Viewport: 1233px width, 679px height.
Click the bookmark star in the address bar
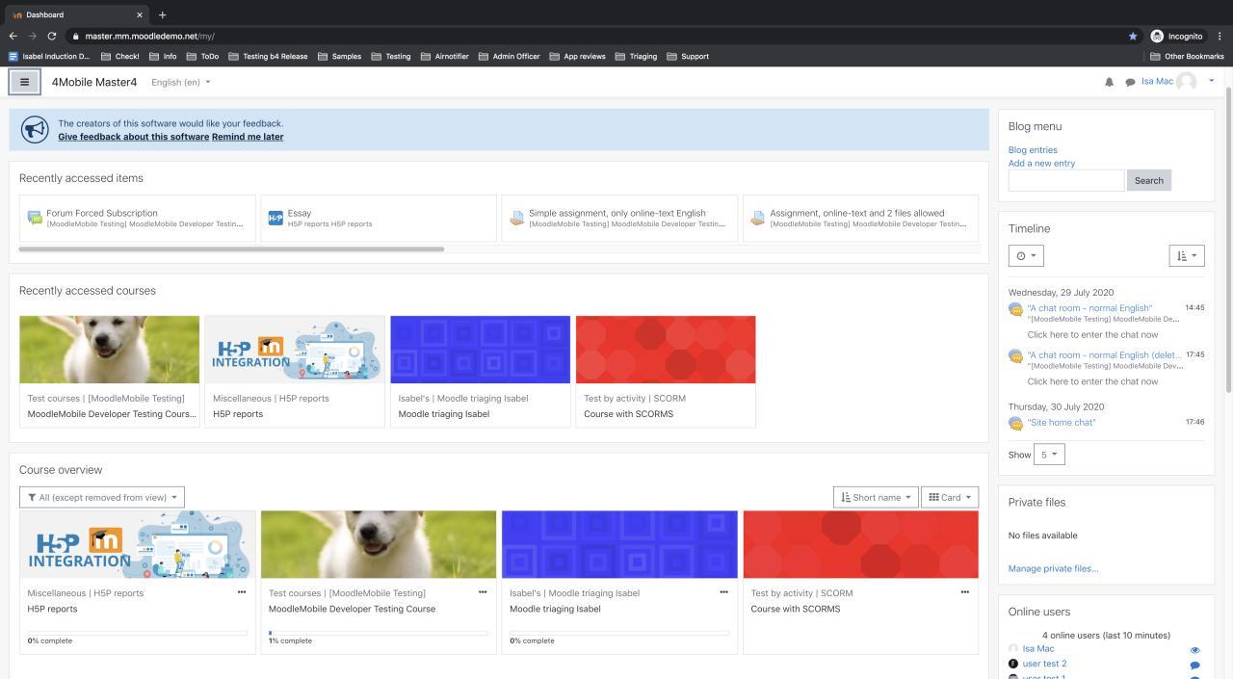pyautogui.click(x=1133, y=36)
